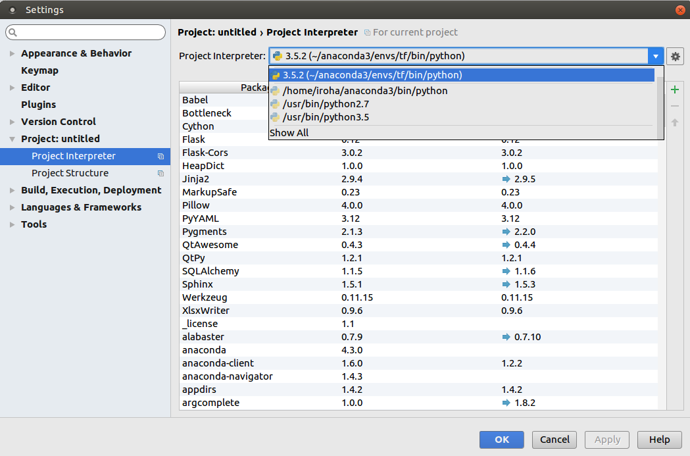Click the Cancel button
The height and width of the screenshot is (456, 690).
pyautogui.click(x=554, y=440)
